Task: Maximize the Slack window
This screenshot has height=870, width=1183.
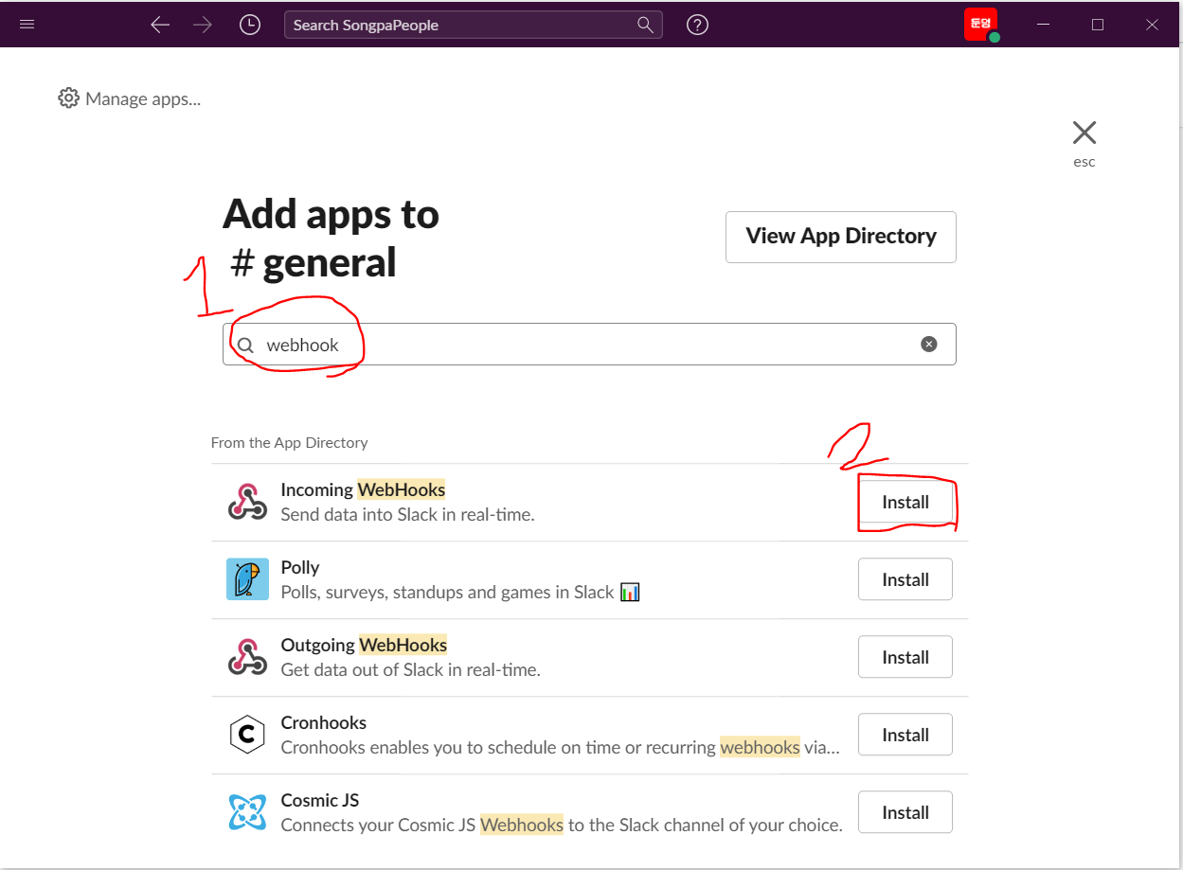Action: 1098,25
